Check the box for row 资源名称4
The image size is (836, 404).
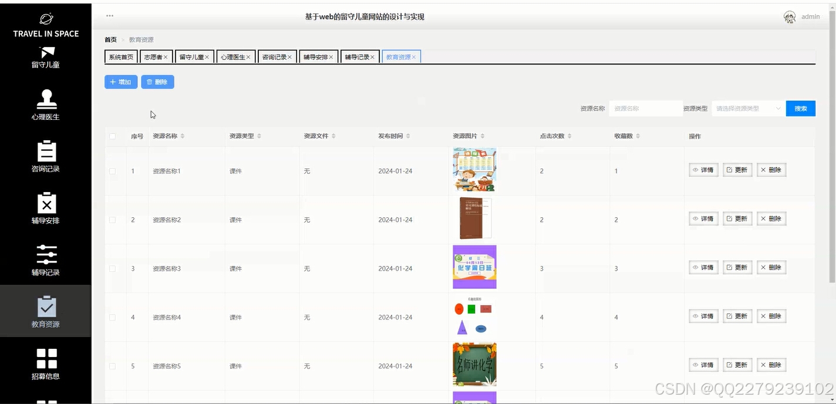(113, 317)
